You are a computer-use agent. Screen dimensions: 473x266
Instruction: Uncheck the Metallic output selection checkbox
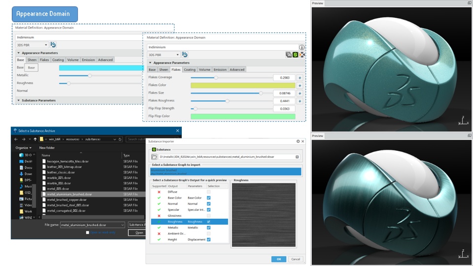pyautogui.click(x=208, y=228)
